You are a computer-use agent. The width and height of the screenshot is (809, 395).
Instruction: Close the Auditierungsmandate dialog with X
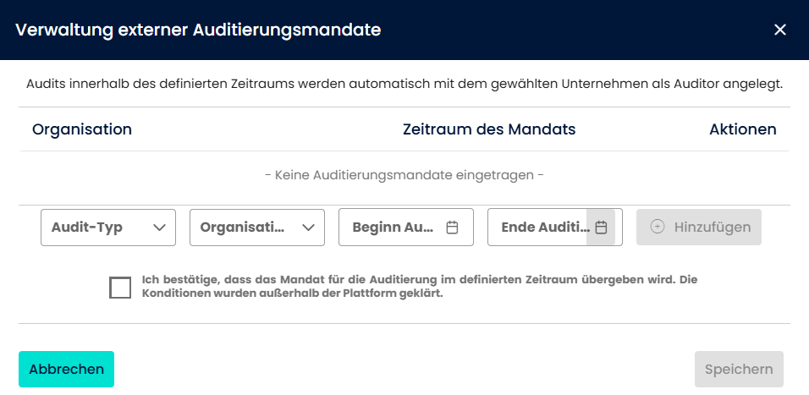click(x=780, y=30)
